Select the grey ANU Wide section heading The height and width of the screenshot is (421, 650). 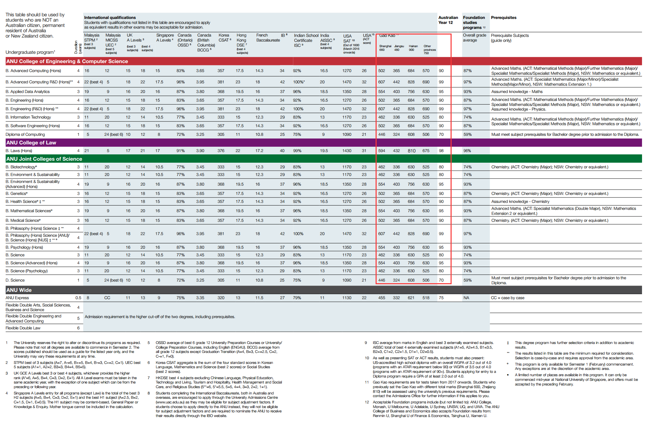click(x=19, y=290)
